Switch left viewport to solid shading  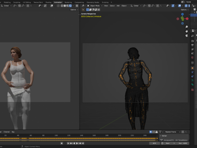coord(65,6)
